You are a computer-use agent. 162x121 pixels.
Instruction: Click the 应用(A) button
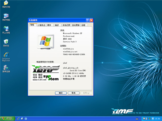tap(86, 93)
